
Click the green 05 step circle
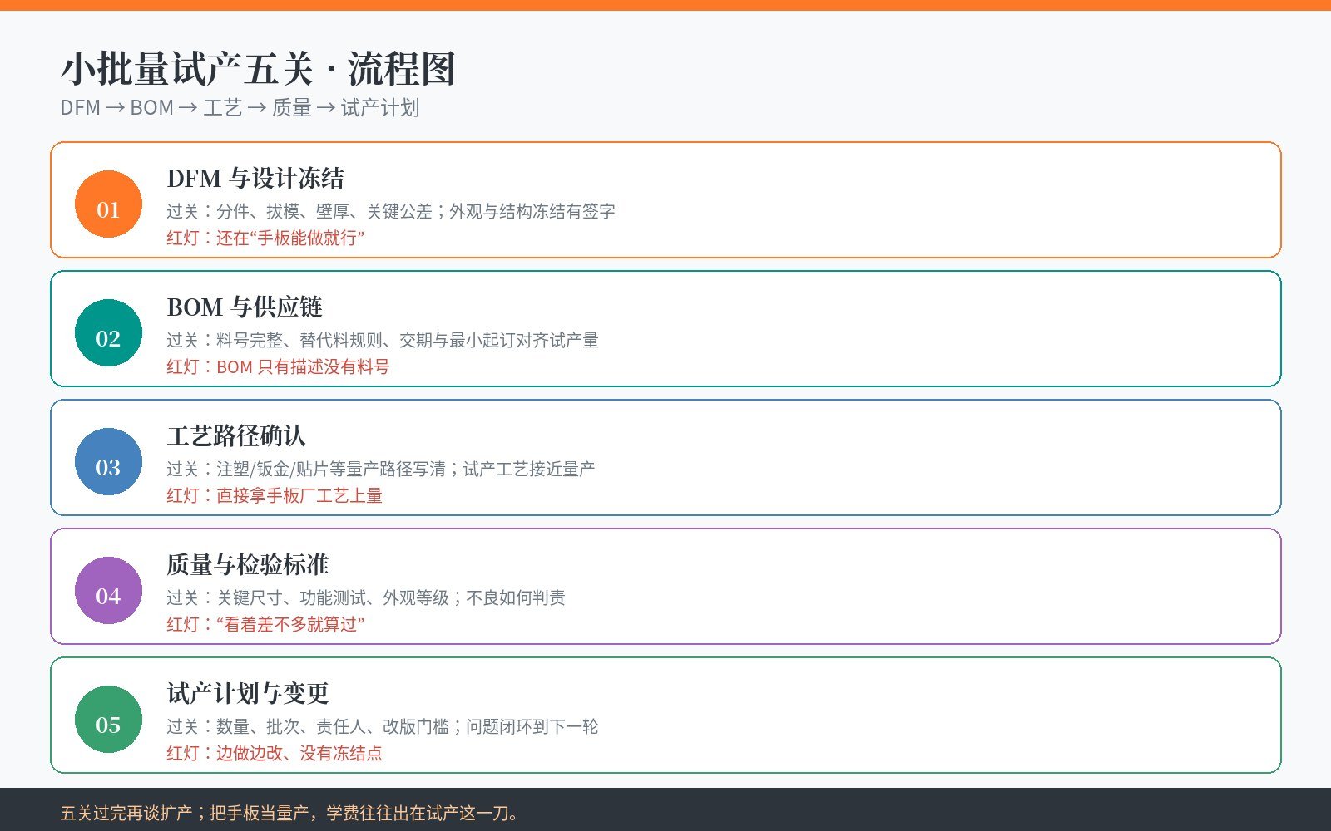click(108, 720)
